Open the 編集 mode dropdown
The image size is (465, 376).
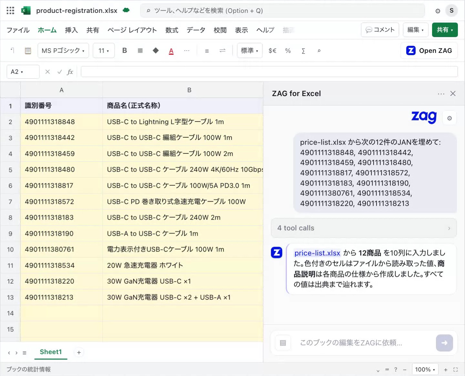point(416,30)
